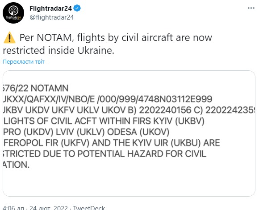Image resolution: width=259 pixels, height=210 pixels.
Task: Click the TweetDeck source label
Action: pos(89,208)
